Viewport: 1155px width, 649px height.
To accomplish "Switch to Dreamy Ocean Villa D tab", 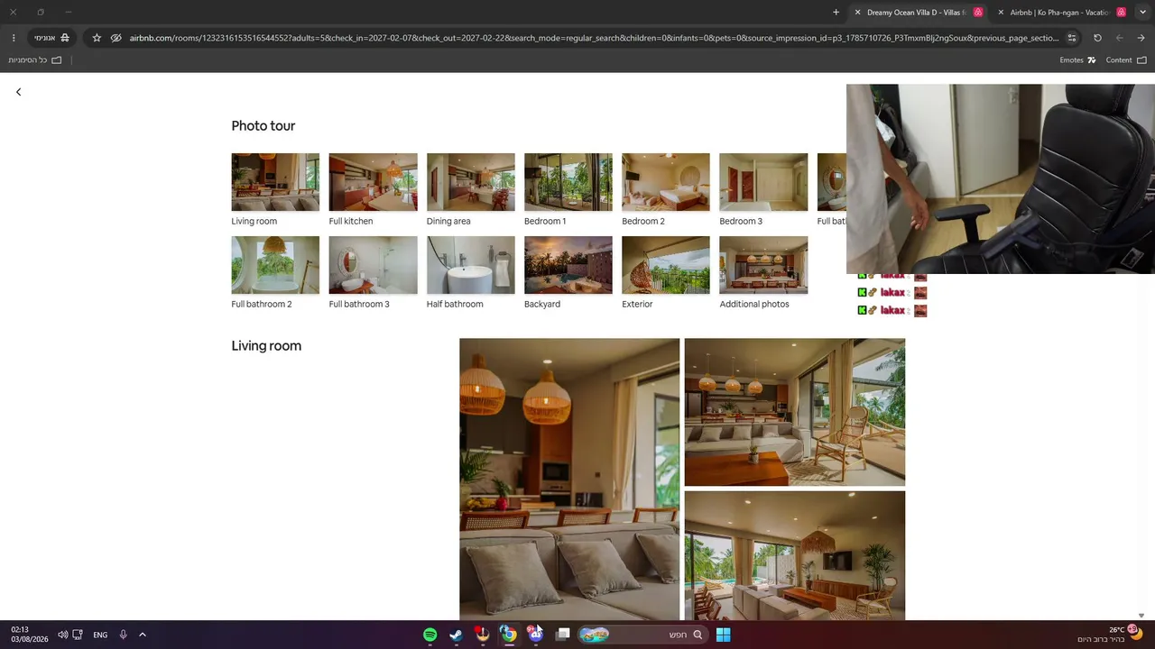I will [x=916, y=13].
